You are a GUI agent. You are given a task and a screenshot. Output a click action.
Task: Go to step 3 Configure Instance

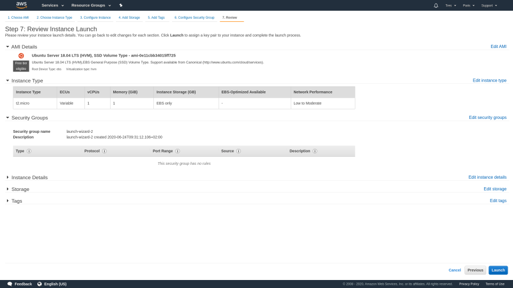(x=95, y=18)
